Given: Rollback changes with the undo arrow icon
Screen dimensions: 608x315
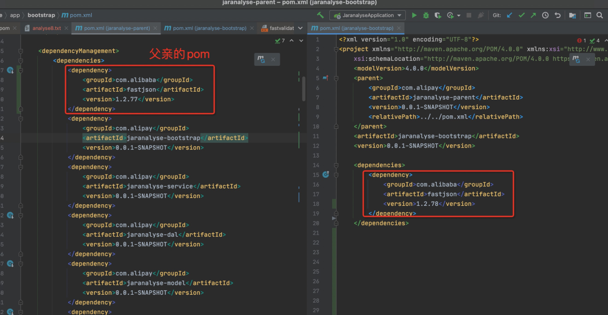Looking at the screenshot, I should (557, 16).
